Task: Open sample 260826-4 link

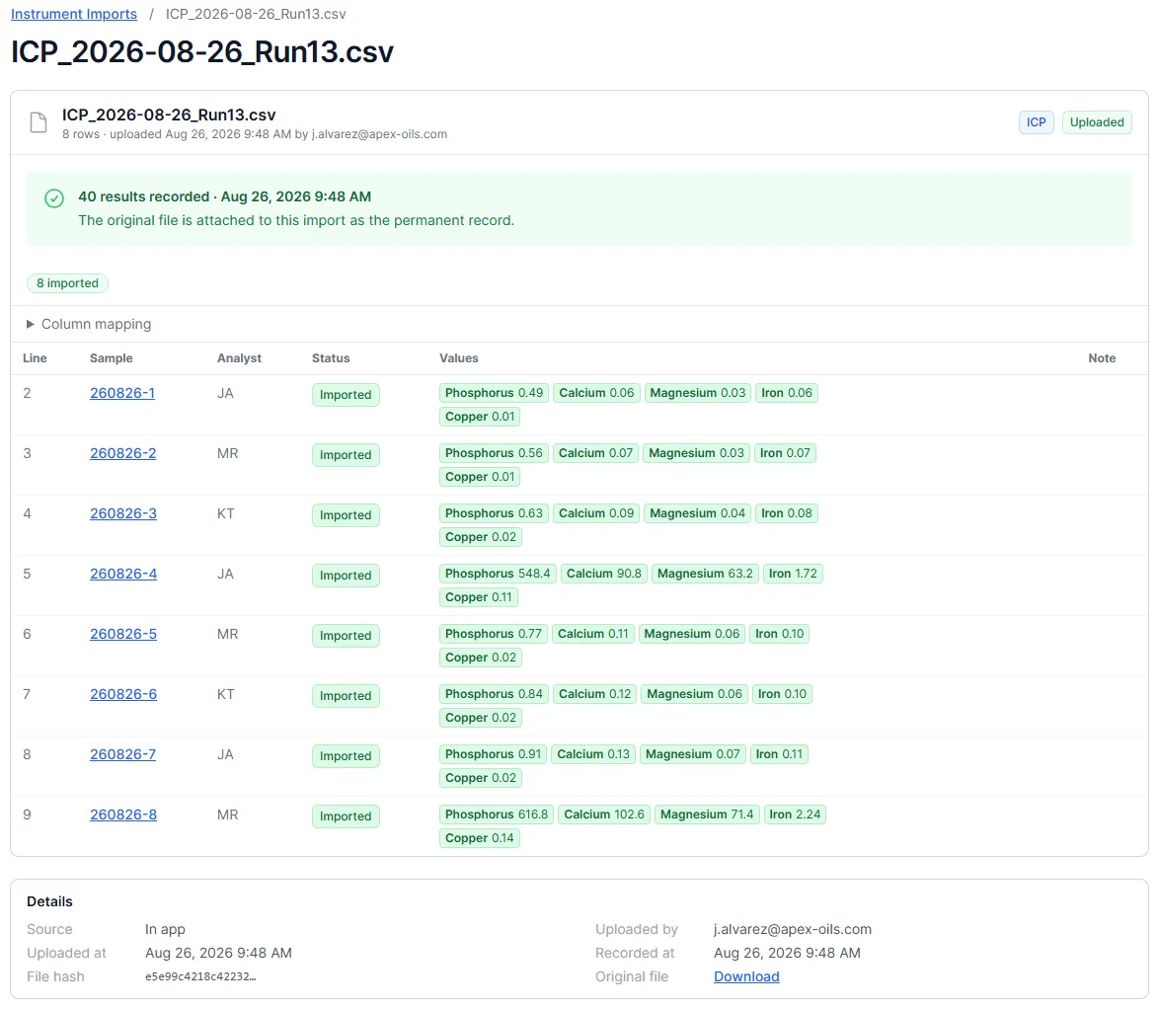Action: 123,574
